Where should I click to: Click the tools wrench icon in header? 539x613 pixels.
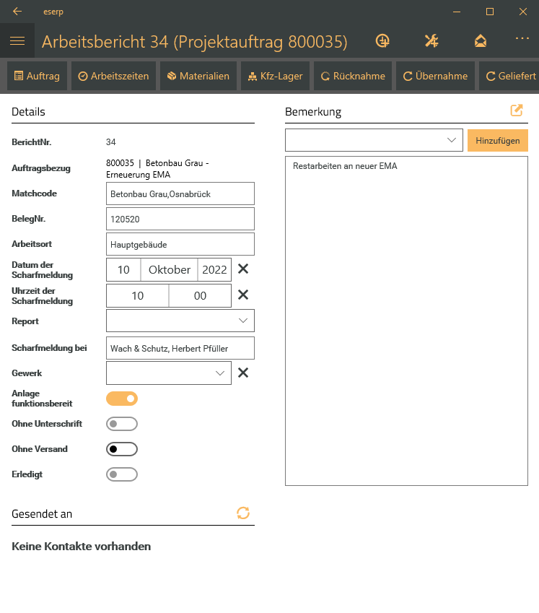coord(431,41)
